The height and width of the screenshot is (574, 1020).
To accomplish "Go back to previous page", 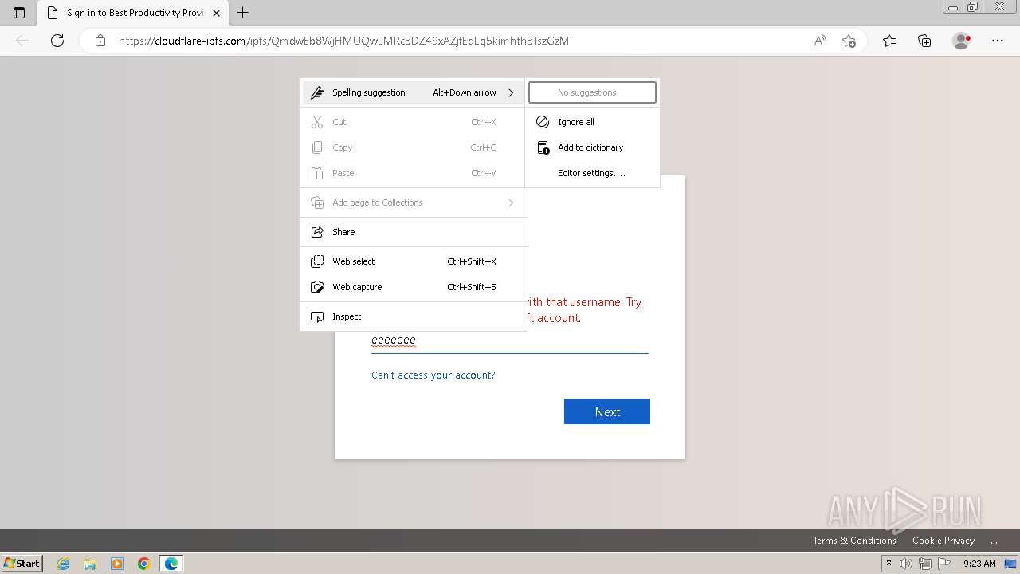I will pyautogui.click(x=22, y=41).
